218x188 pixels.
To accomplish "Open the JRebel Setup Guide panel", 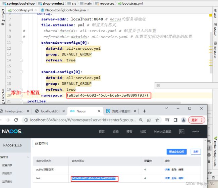I will tap(215, 152).
